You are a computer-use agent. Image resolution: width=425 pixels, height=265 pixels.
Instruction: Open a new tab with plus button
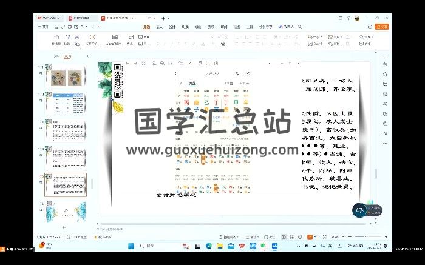pyautogui.click(x=163, y=18)
